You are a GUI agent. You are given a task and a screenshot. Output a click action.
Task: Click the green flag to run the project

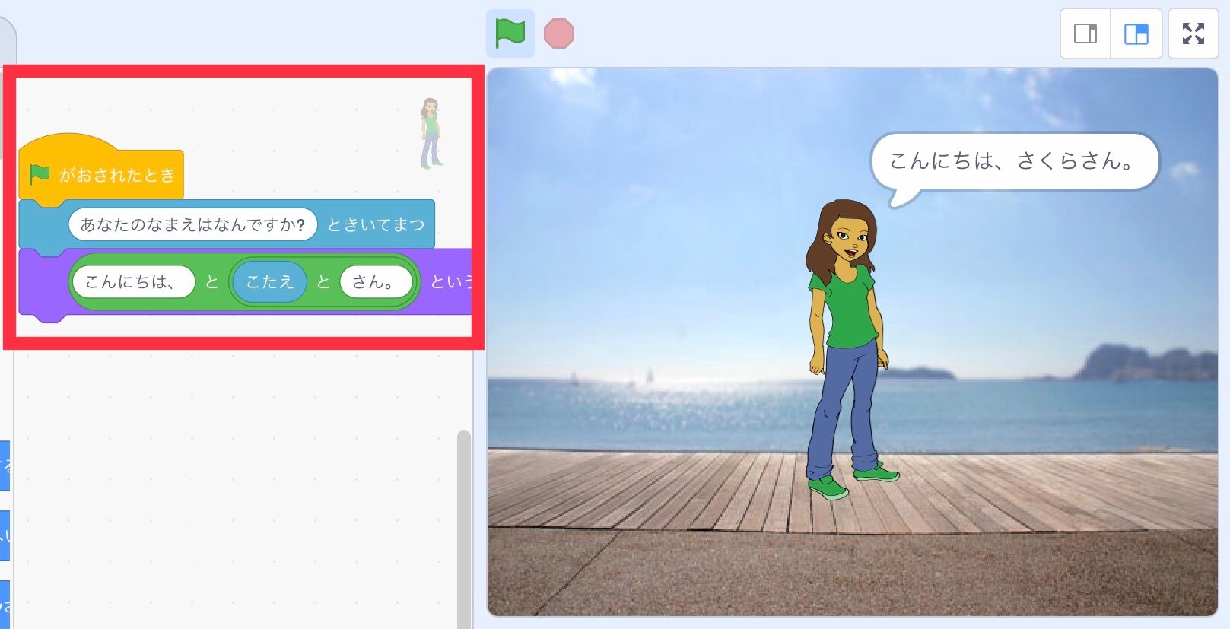point(510,33)
